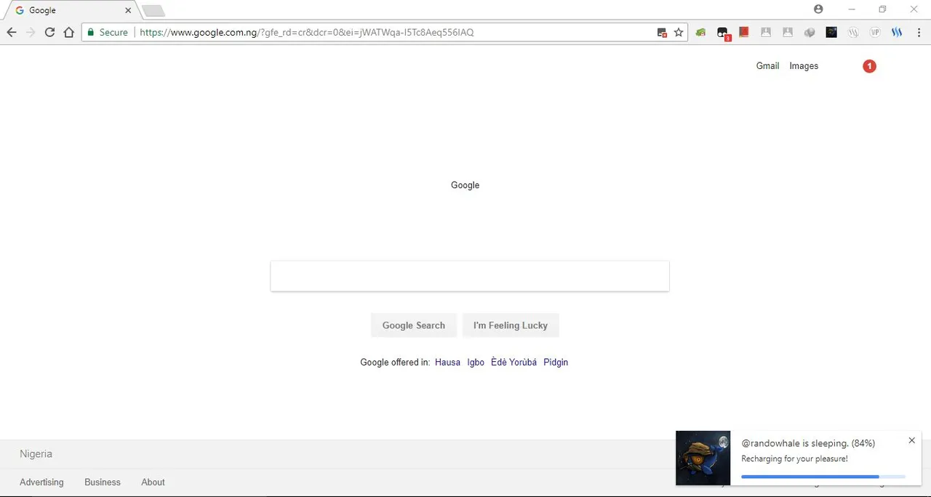Click the Nigeria footer text
This screenshot has width=931, height=497.
(36, 454)
